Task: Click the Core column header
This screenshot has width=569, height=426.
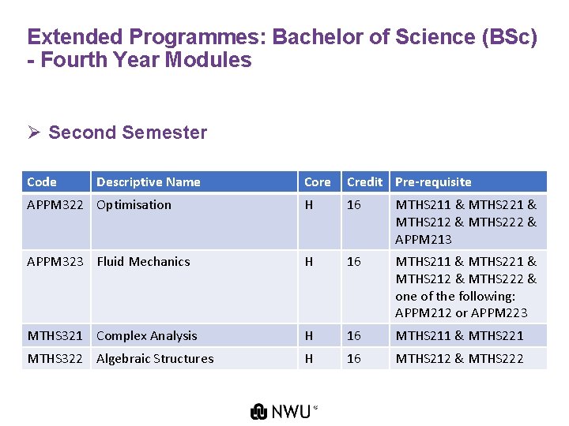Action: (x=319, y=181)
